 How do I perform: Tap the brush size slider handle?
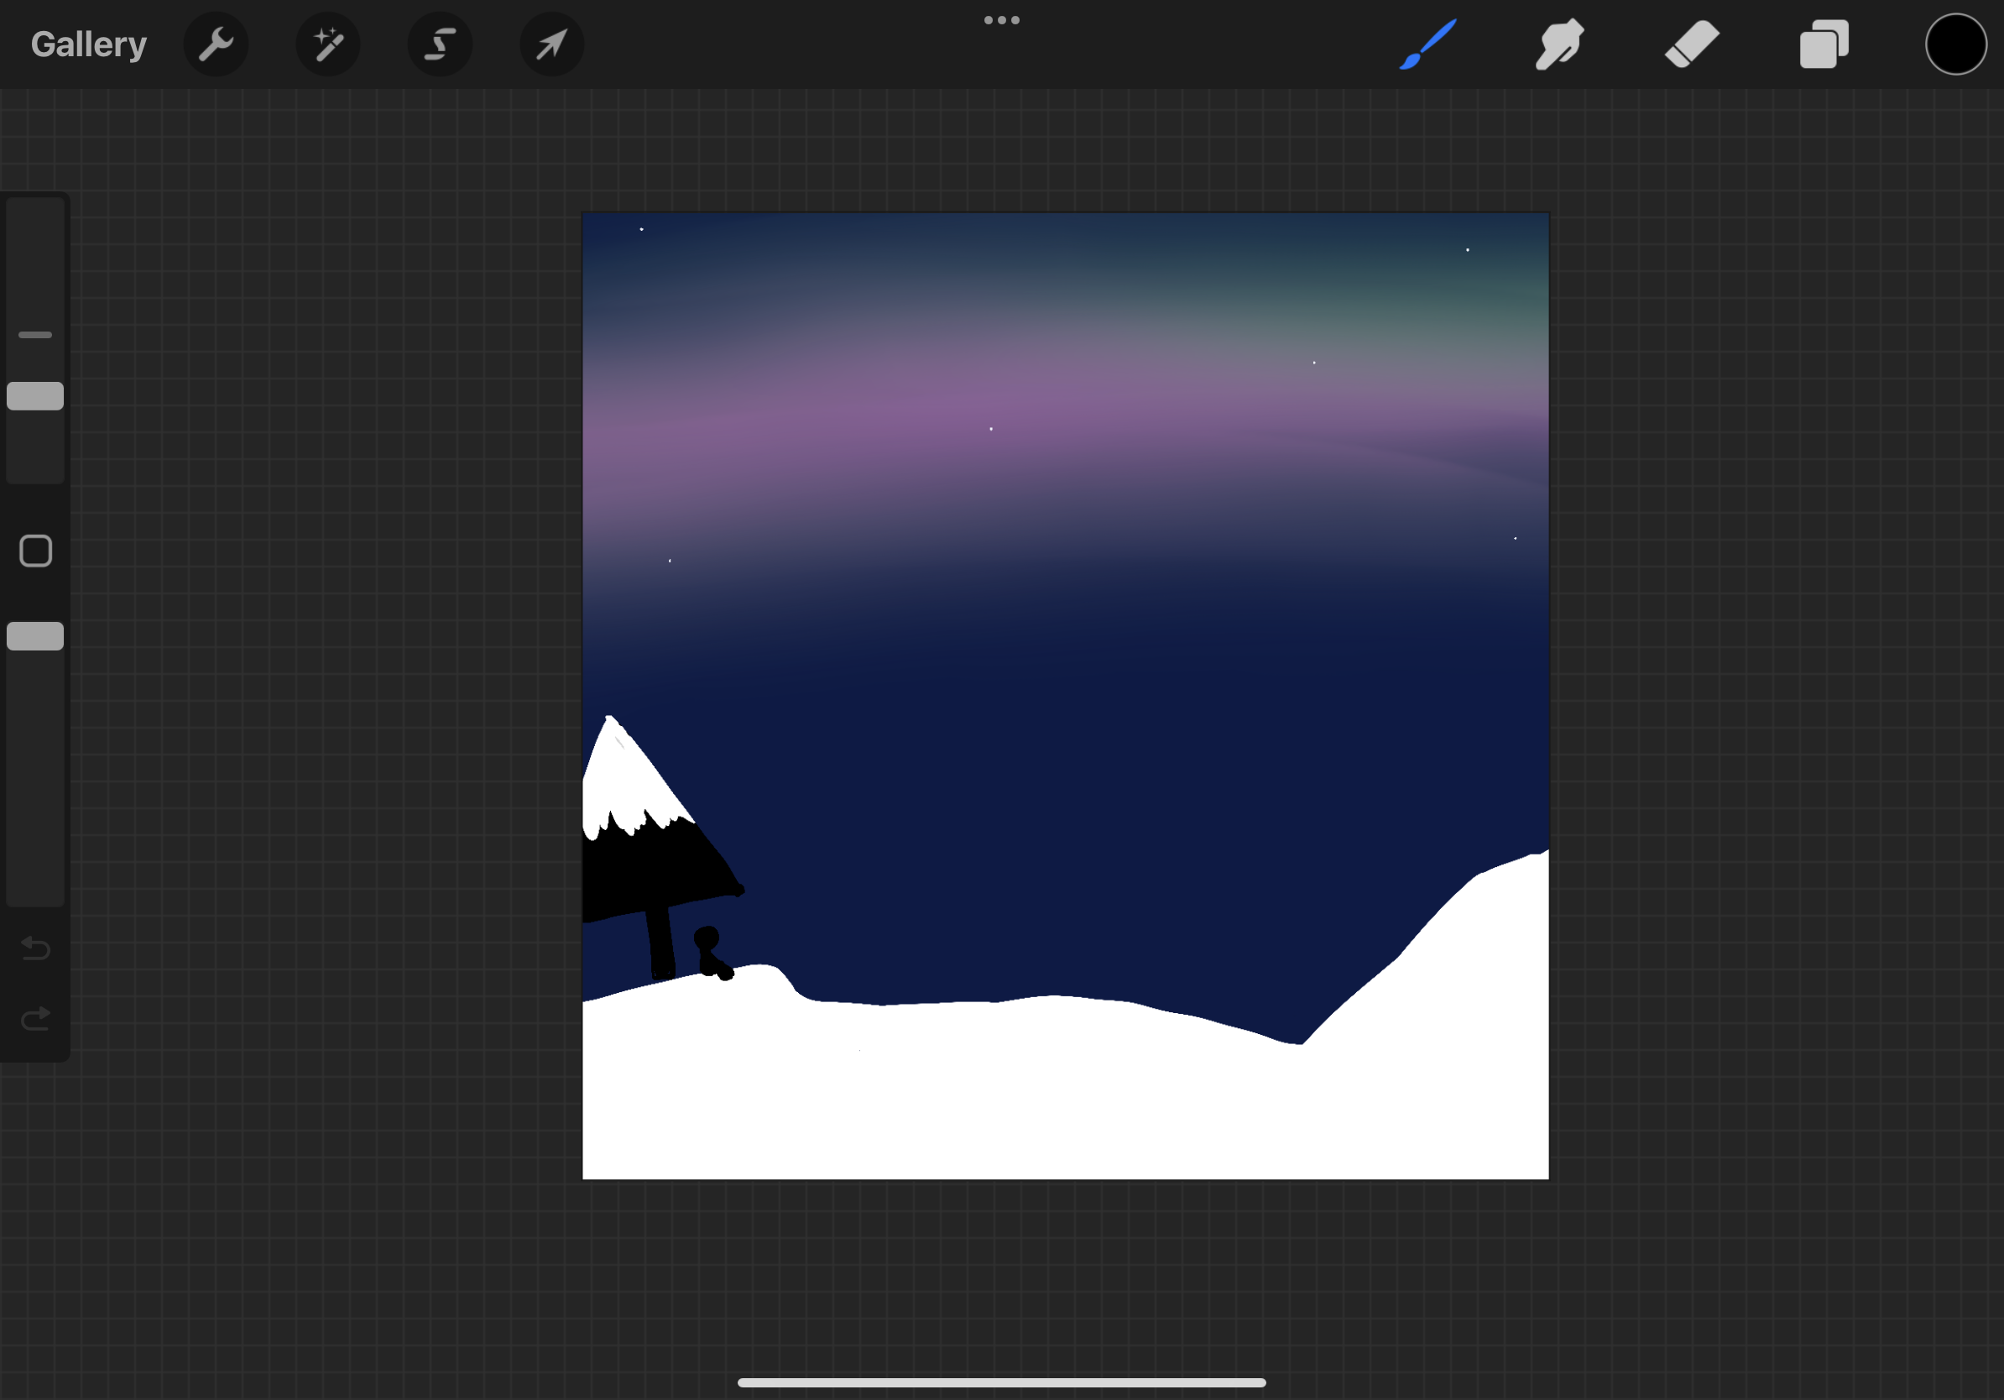[35, 395]
